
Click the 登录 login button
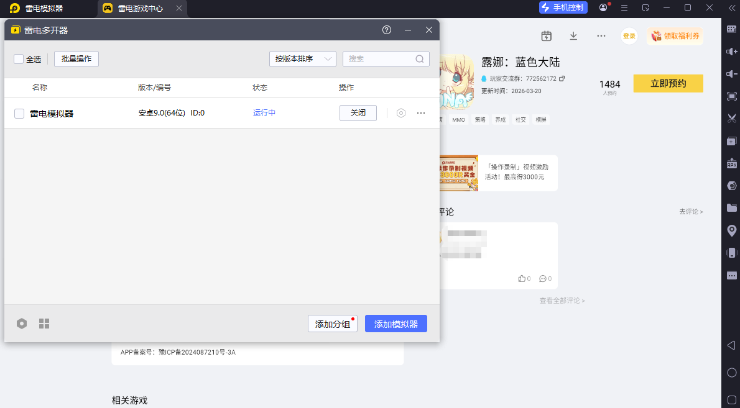(629, 36)
